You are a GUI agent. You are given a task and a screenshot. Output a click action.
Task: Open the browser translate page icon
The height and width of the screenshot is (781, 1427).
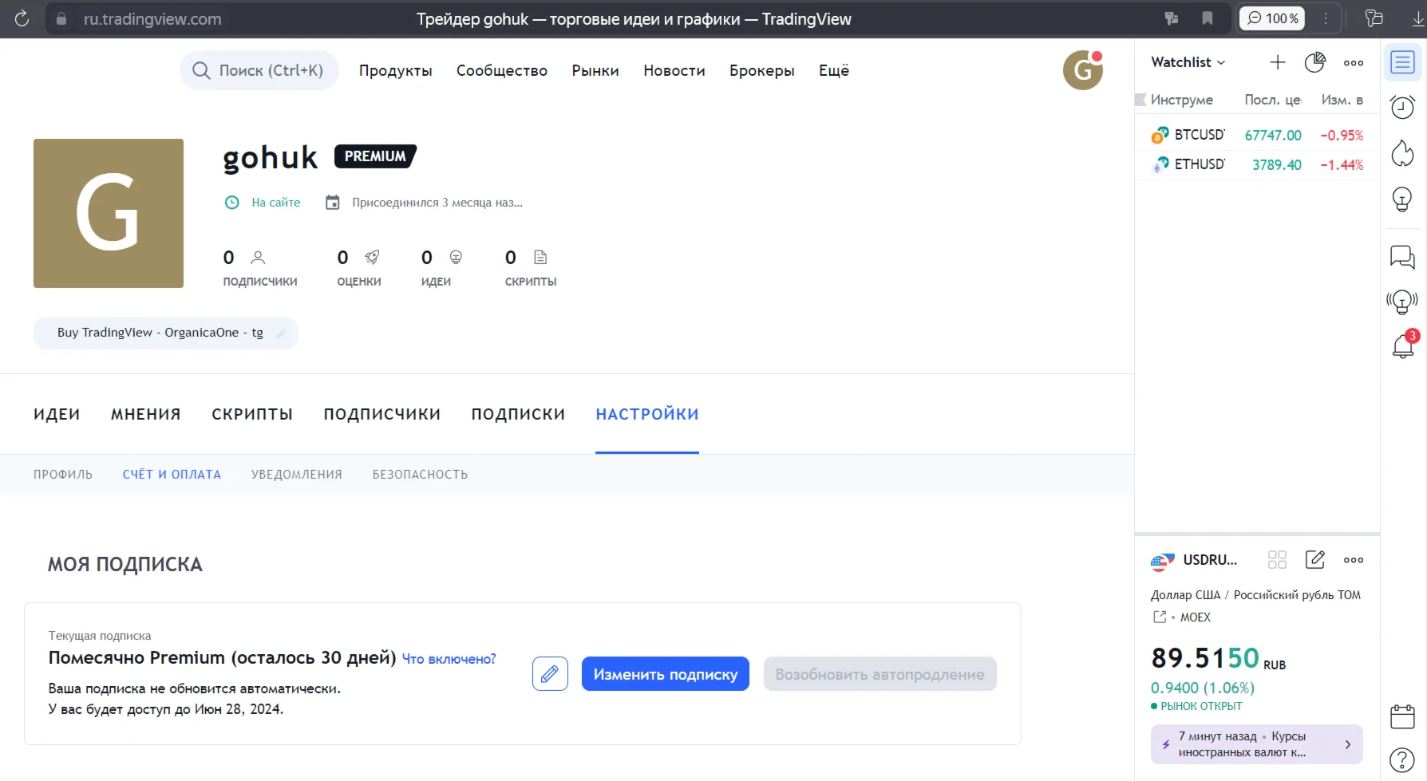click(1172, 18)
